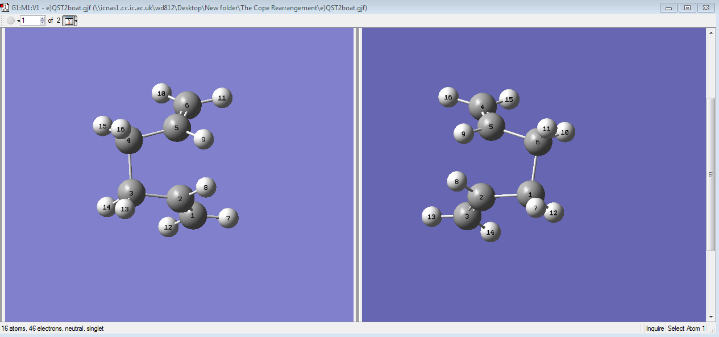Select hydrogen atom 14 in the left model
This screenshot has width=719, height=337.
[x=106, y=207]
